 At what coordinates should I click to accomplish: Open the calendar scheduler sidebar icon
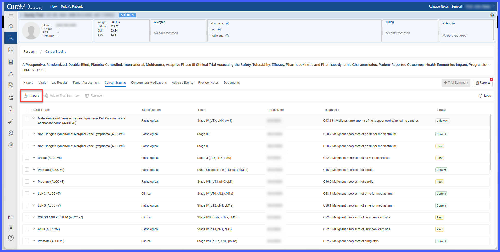11,50
